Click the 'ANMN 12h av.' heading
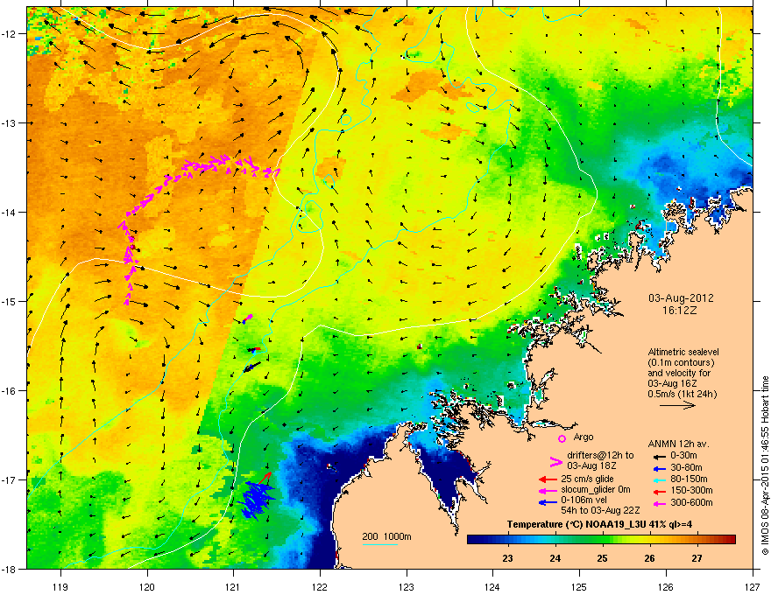The height and width of the screenshot is (595, 771). coord(678,444)
